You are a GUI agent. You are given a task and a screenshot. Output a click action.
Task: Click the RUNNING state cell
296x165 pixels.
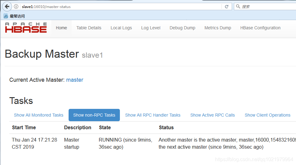point(125,143)
